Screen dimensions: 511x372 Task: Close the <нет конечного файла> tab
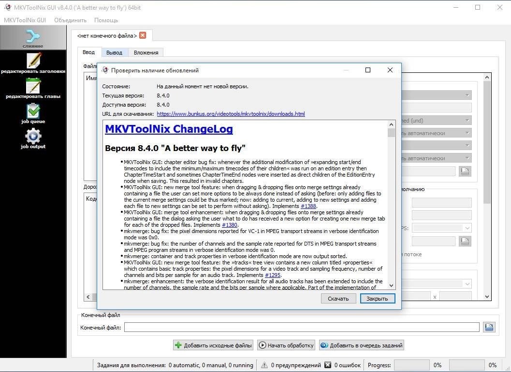143,35
